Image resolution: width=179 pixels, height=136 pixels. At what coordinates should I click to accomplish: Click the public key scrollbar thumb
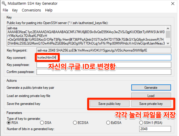tap(168, 34)
